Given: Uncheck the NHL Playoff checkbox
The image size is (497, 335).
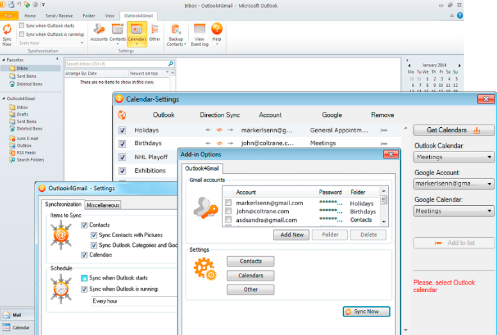Looking at the screenshot, I should pos(122,157).
